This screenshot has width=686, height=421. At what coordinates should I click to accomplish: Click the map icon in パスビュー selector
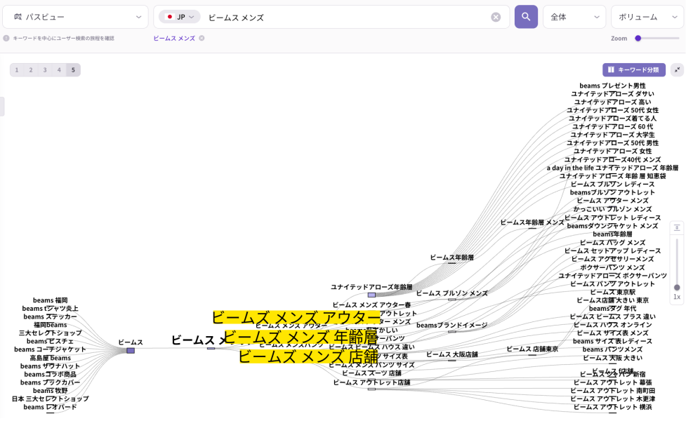point(18,17)
